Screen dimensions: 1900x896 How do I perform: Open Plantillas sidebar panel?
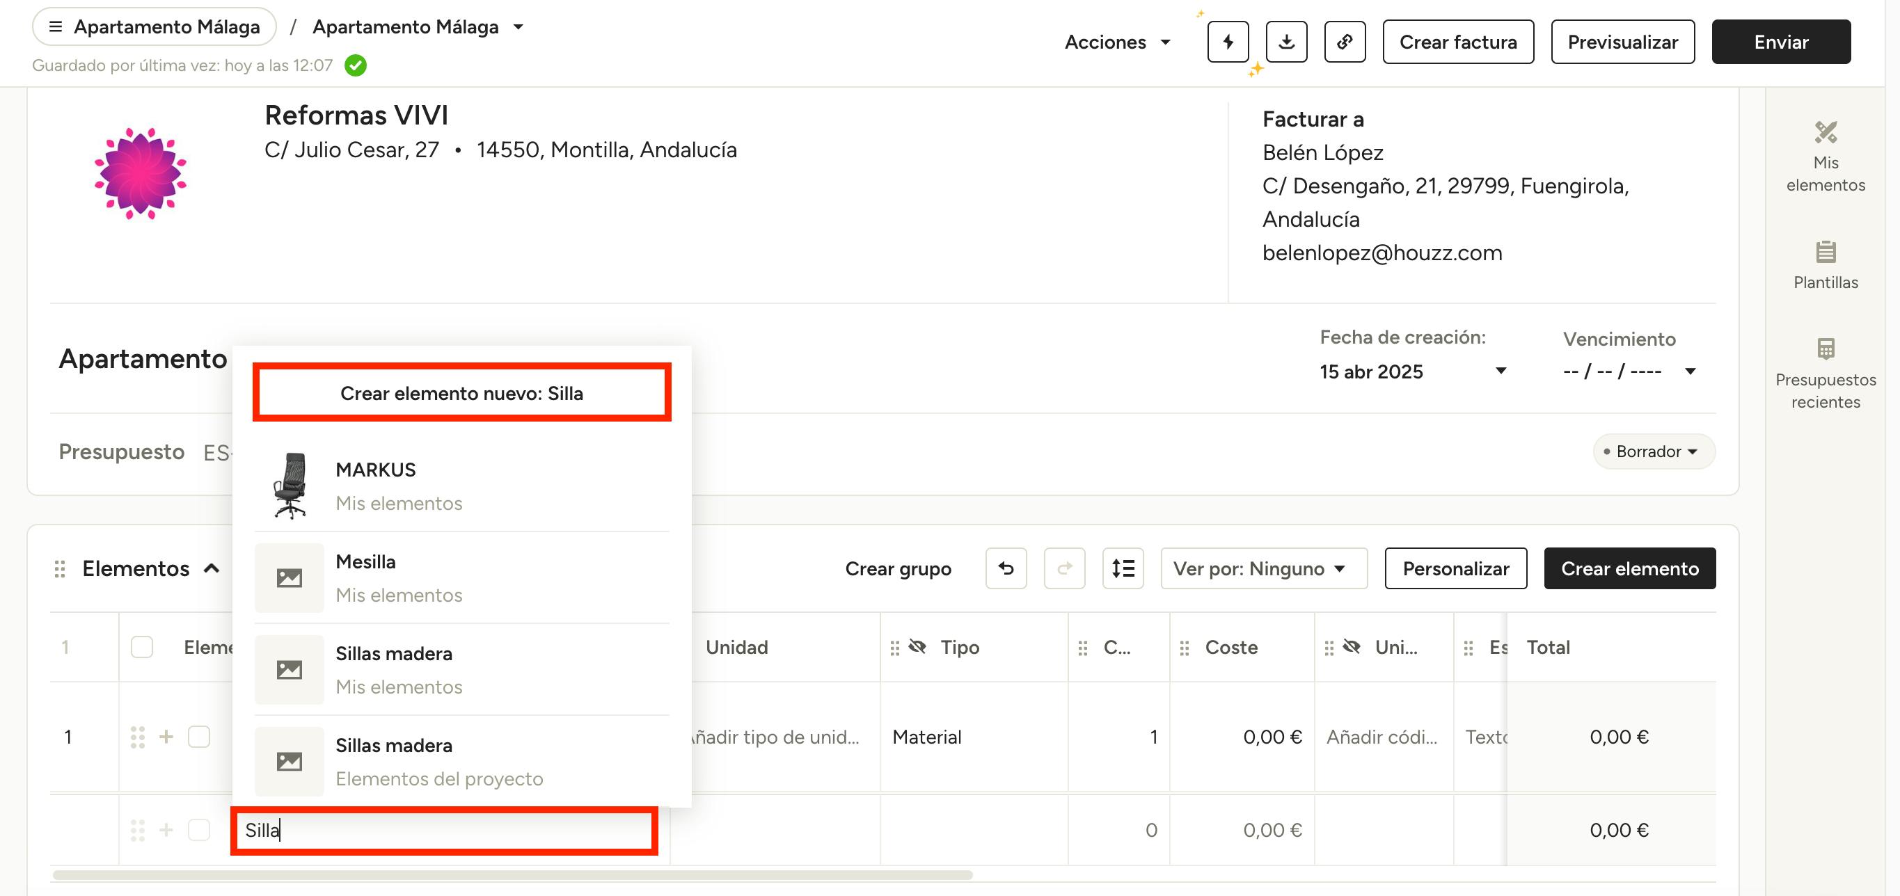tap(1825, 265)
